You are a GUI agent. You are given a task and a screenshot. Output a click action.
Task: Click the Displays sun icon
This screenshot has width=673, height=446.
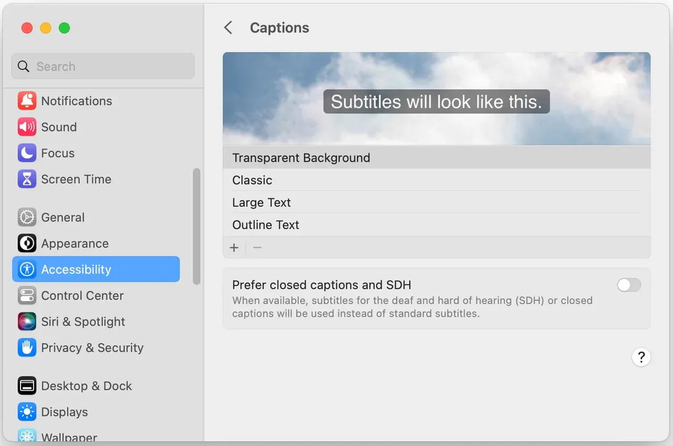[27, 412]
